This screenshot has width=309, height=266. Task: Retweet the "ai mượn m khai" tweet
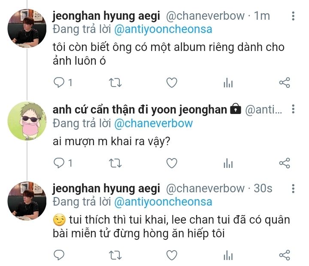[x=115, y=163]
